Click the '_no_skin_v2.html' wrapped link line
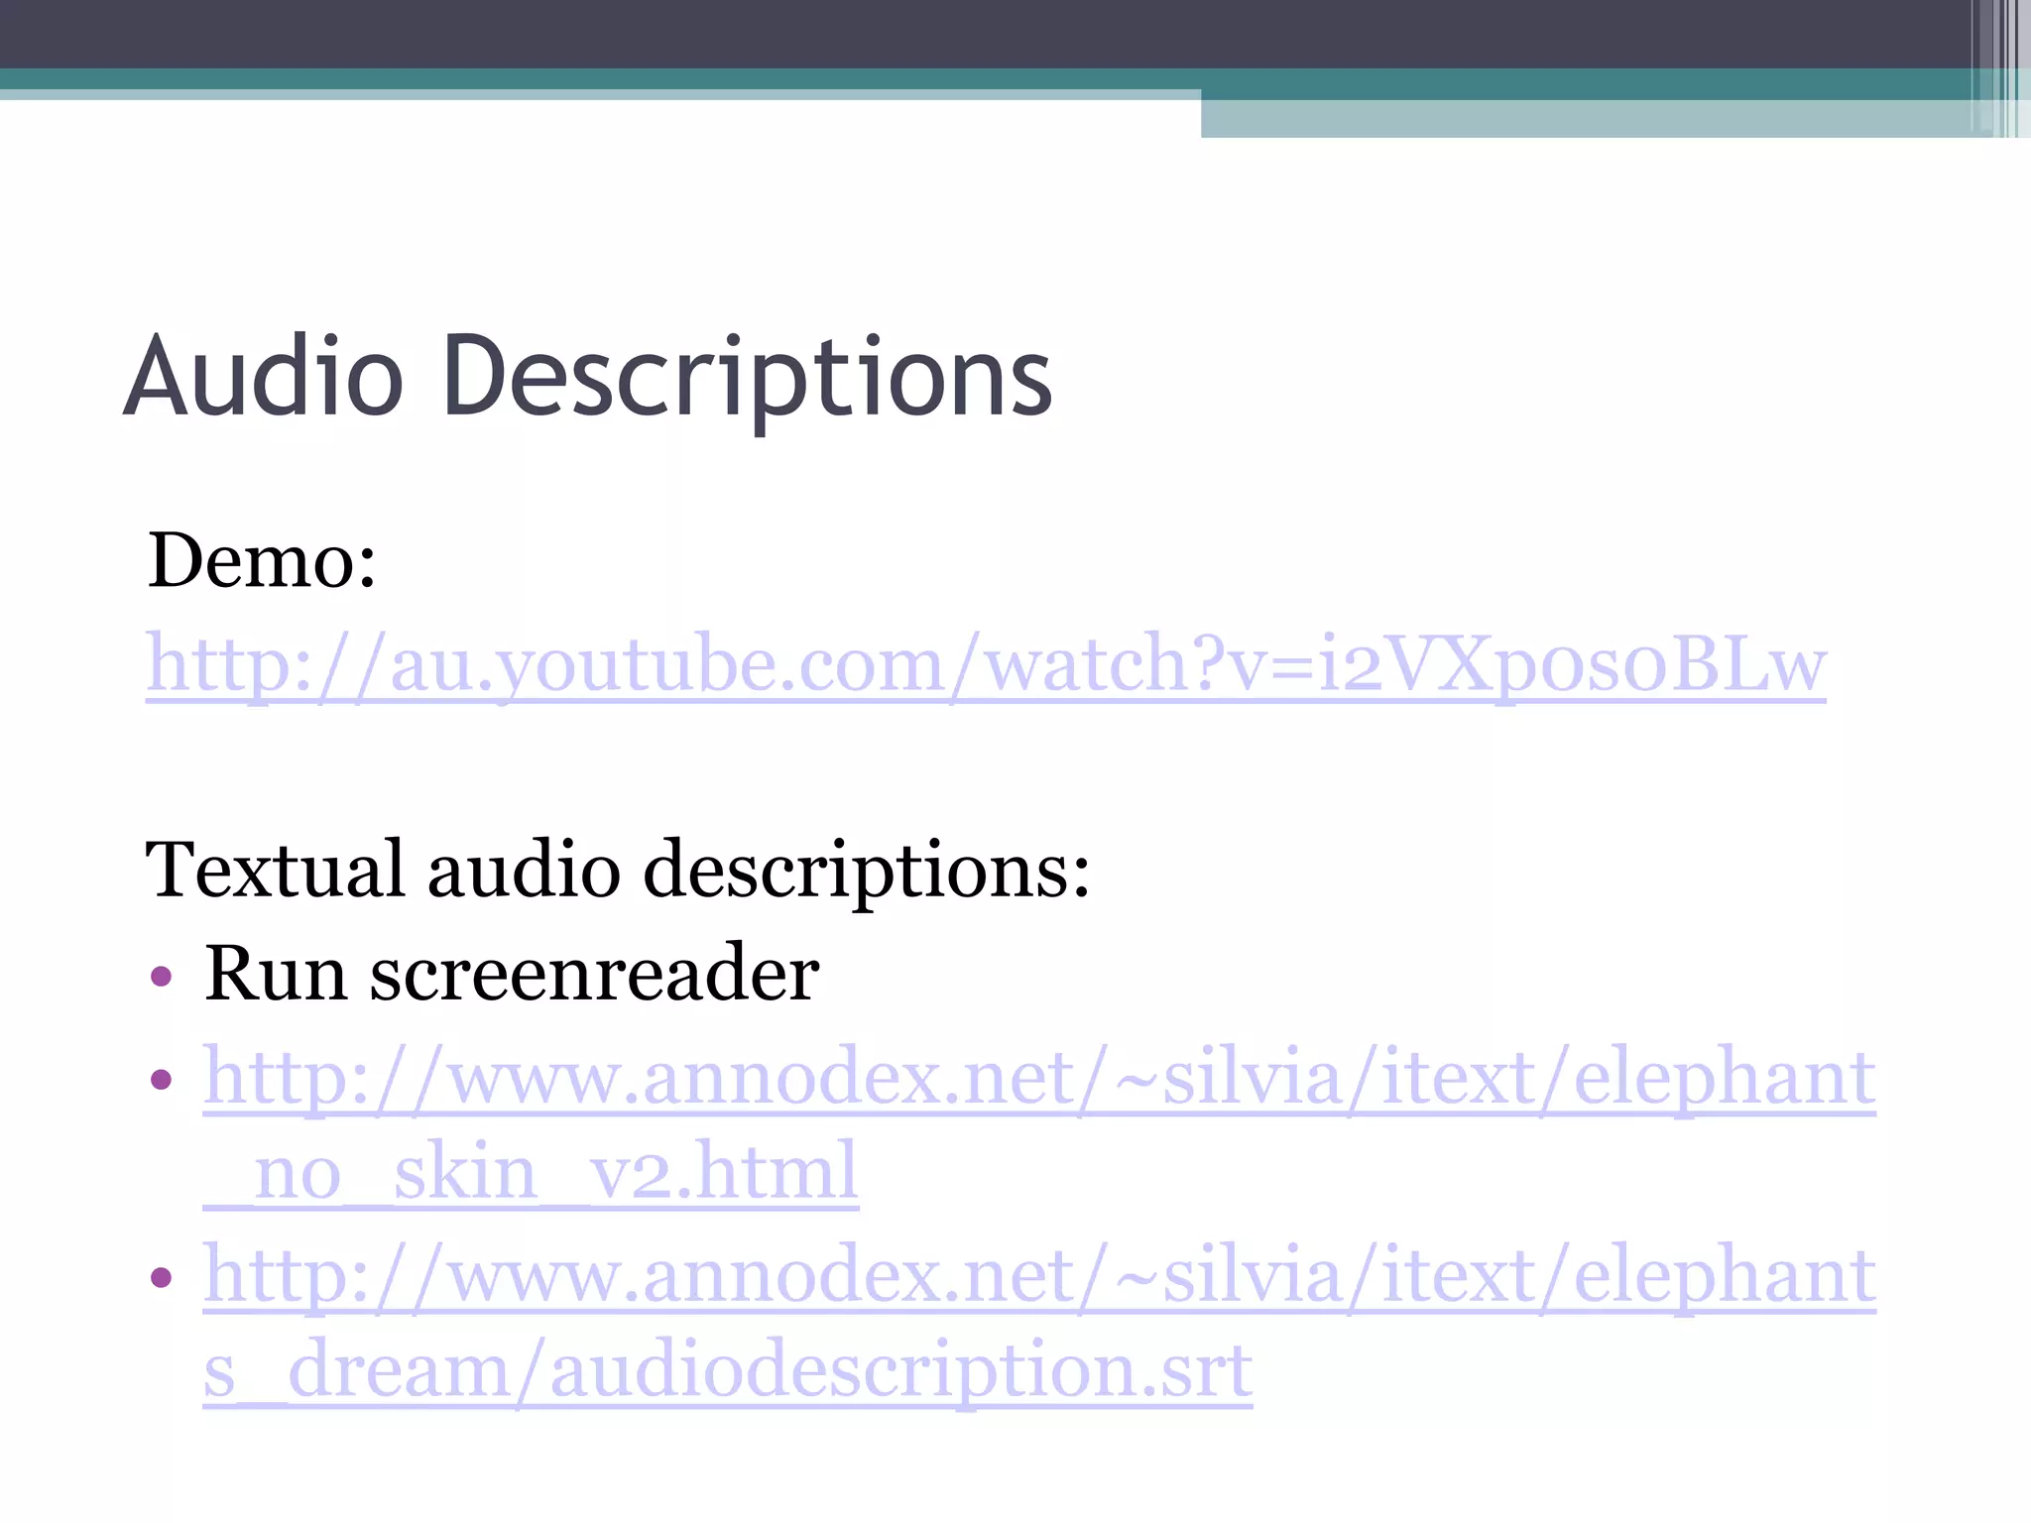The image size is (2031, 1523). click(x=531, y=1174)
